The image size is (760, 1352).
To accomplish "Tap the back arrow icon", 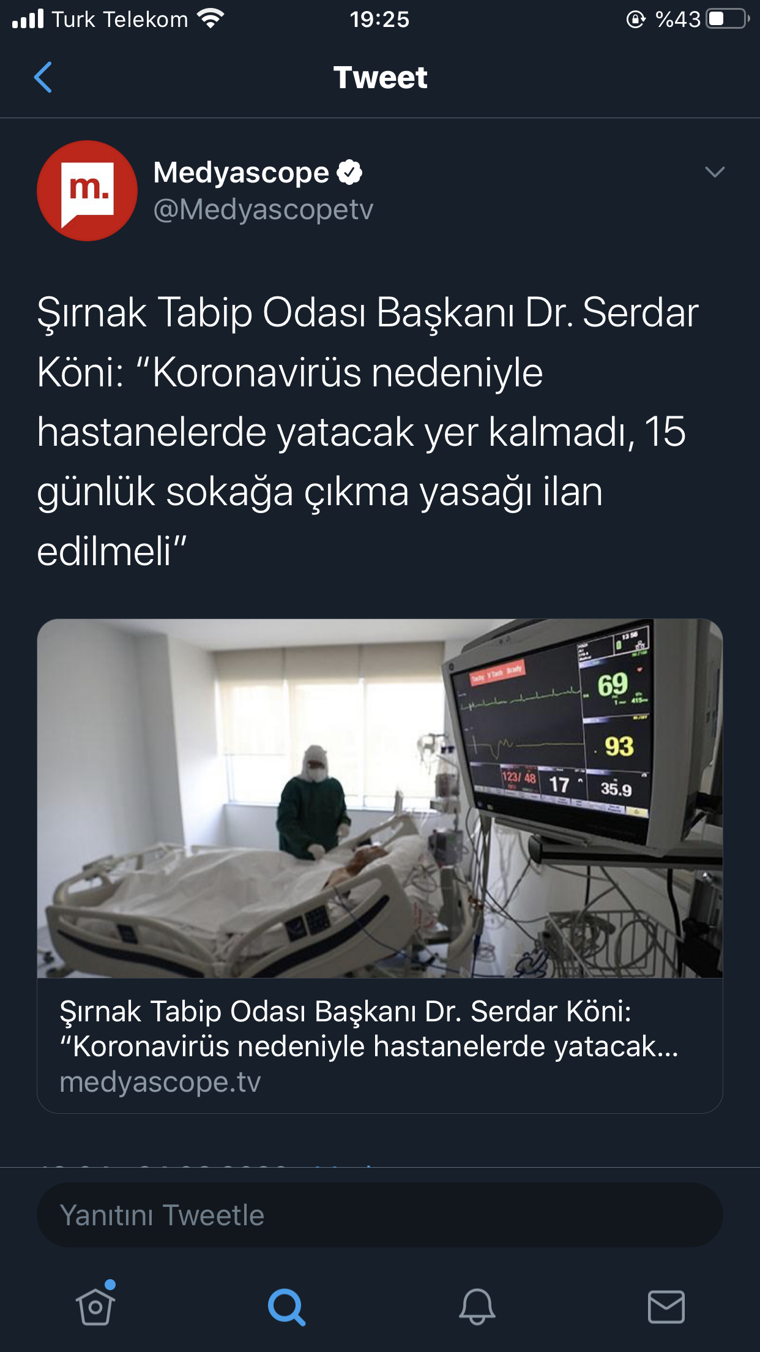I will (x=43, y=77).
